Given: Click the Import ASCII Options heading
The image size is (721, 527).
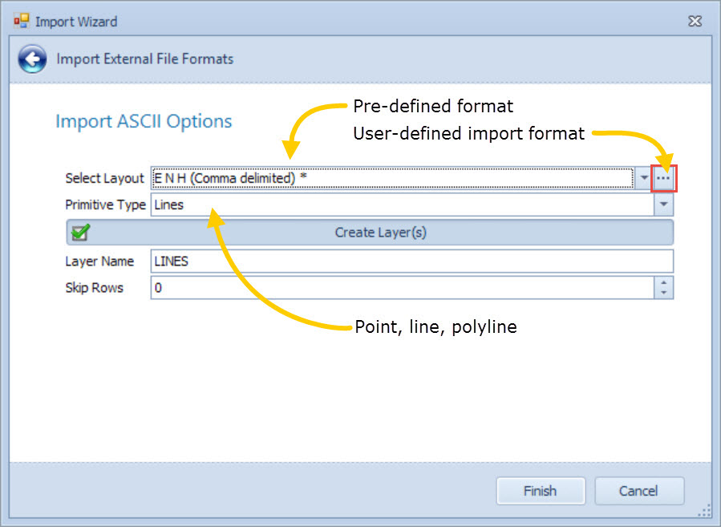Looking at the screenshot, I should (x=144, y=122).
